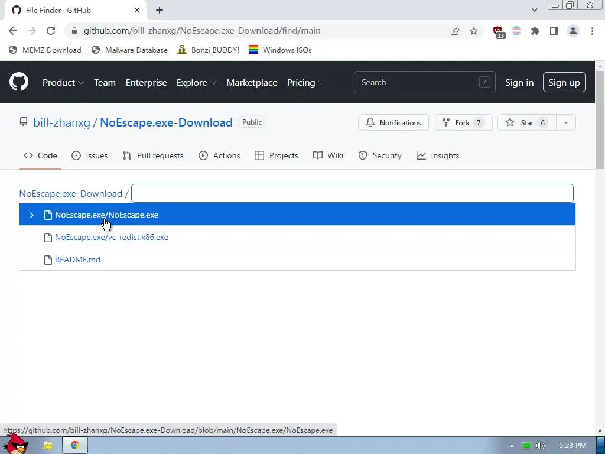Viewport: 605px width, 454px height.
Task: Click the tab search chevron in title bar
Action: coord(534,10)
